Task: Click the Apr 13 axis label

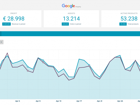Action: 59,101
